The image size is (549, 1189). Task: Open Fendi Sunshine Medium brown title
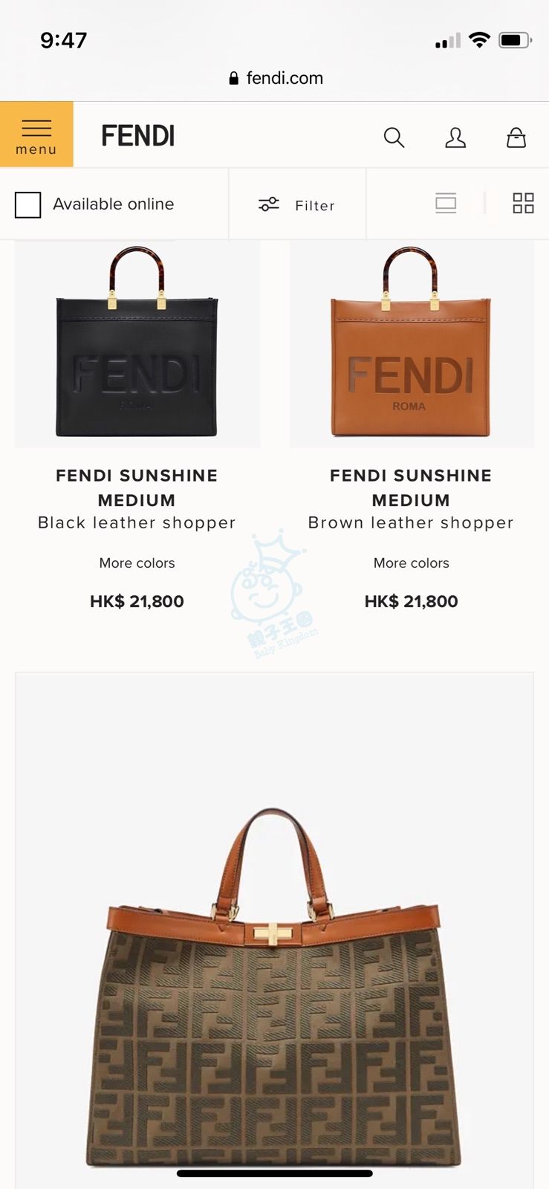click(412, 487)
